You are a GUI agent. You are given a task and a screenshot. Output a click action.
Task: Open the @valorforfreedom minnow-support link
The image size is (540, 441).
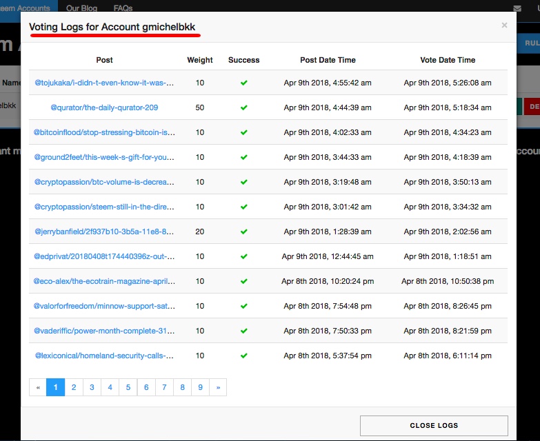[x=104, y=306]
